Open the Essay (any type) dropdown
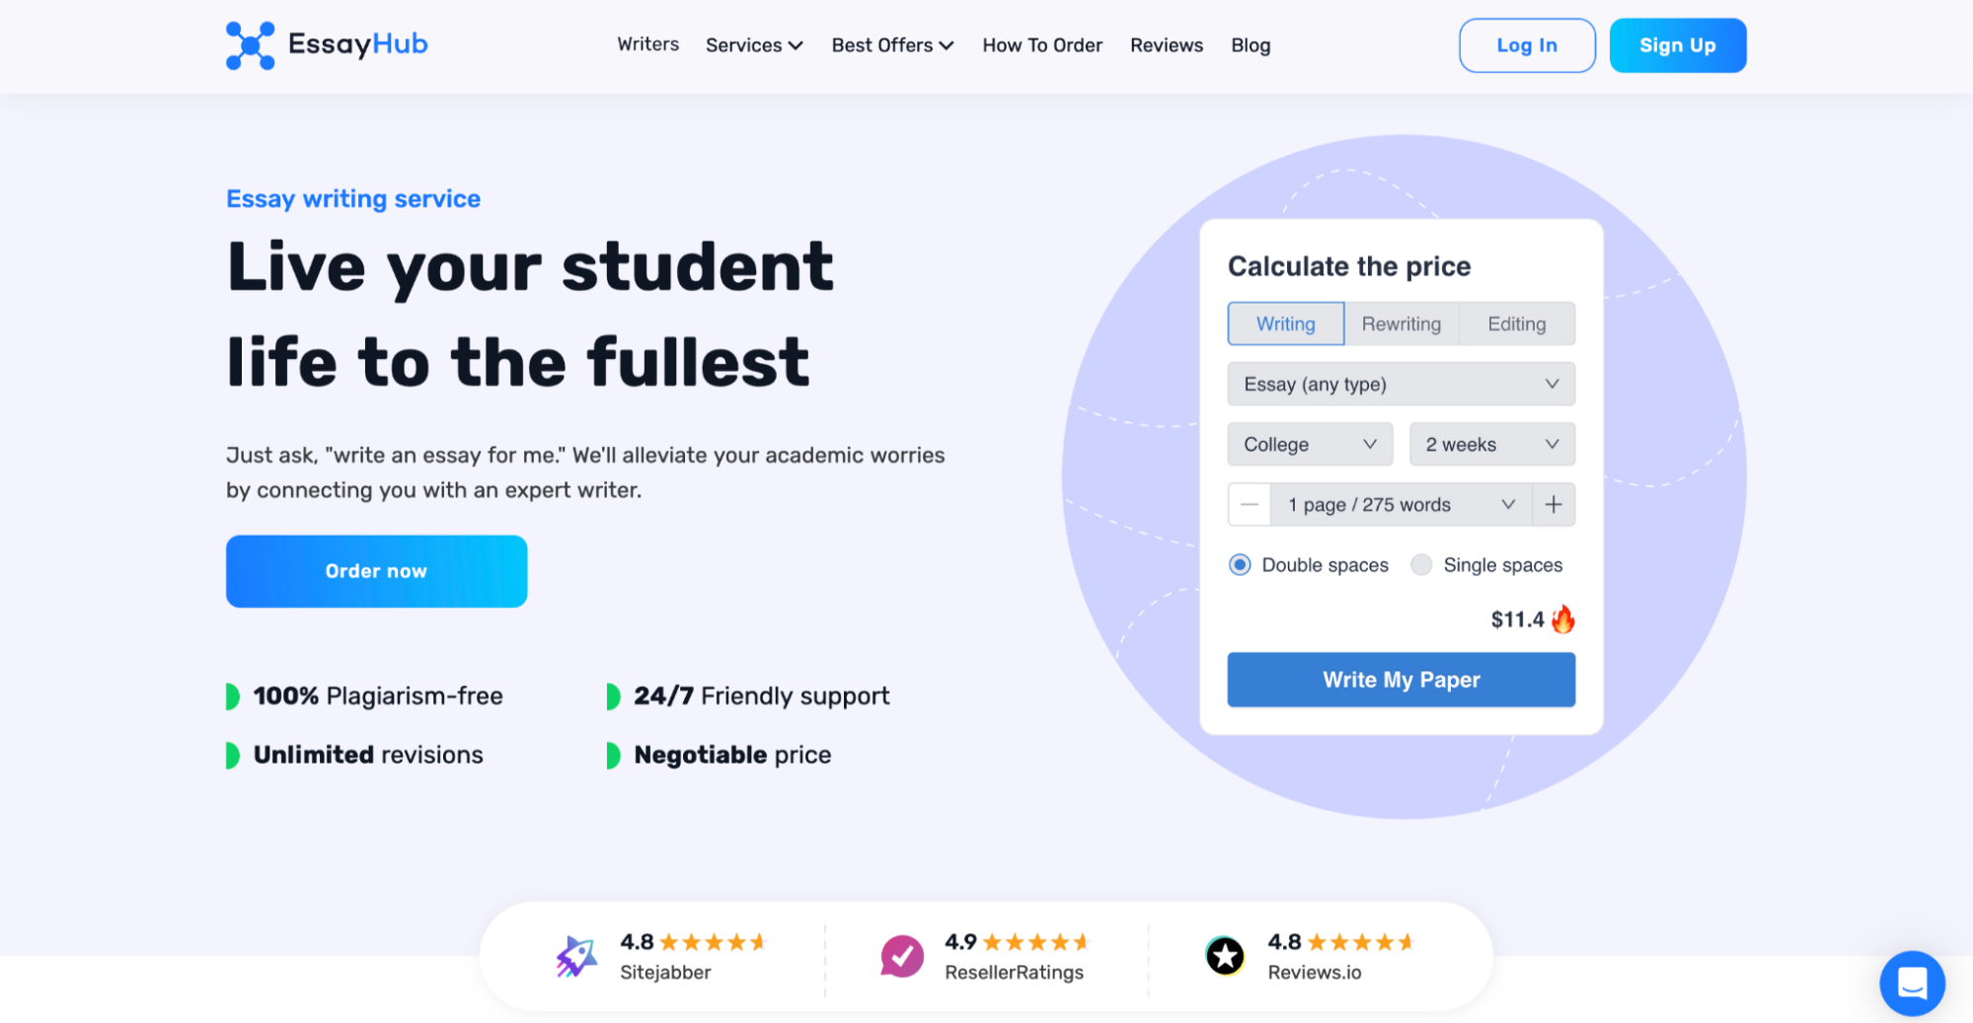 coord(1401,385)
